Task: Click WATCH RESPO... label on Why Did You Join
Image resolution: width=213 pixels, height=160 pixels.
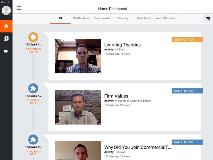Action: coord(187,142)
